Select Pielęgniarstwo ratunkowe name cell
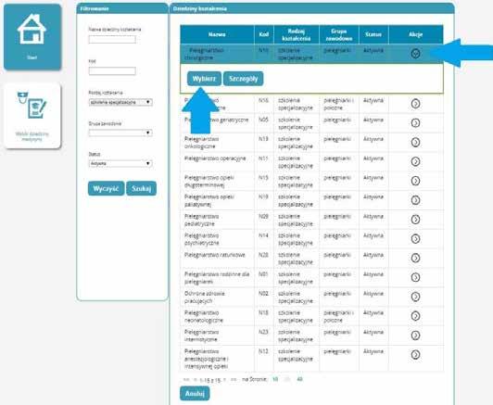This screenshot has height=405, width=493. coord(217,259)
